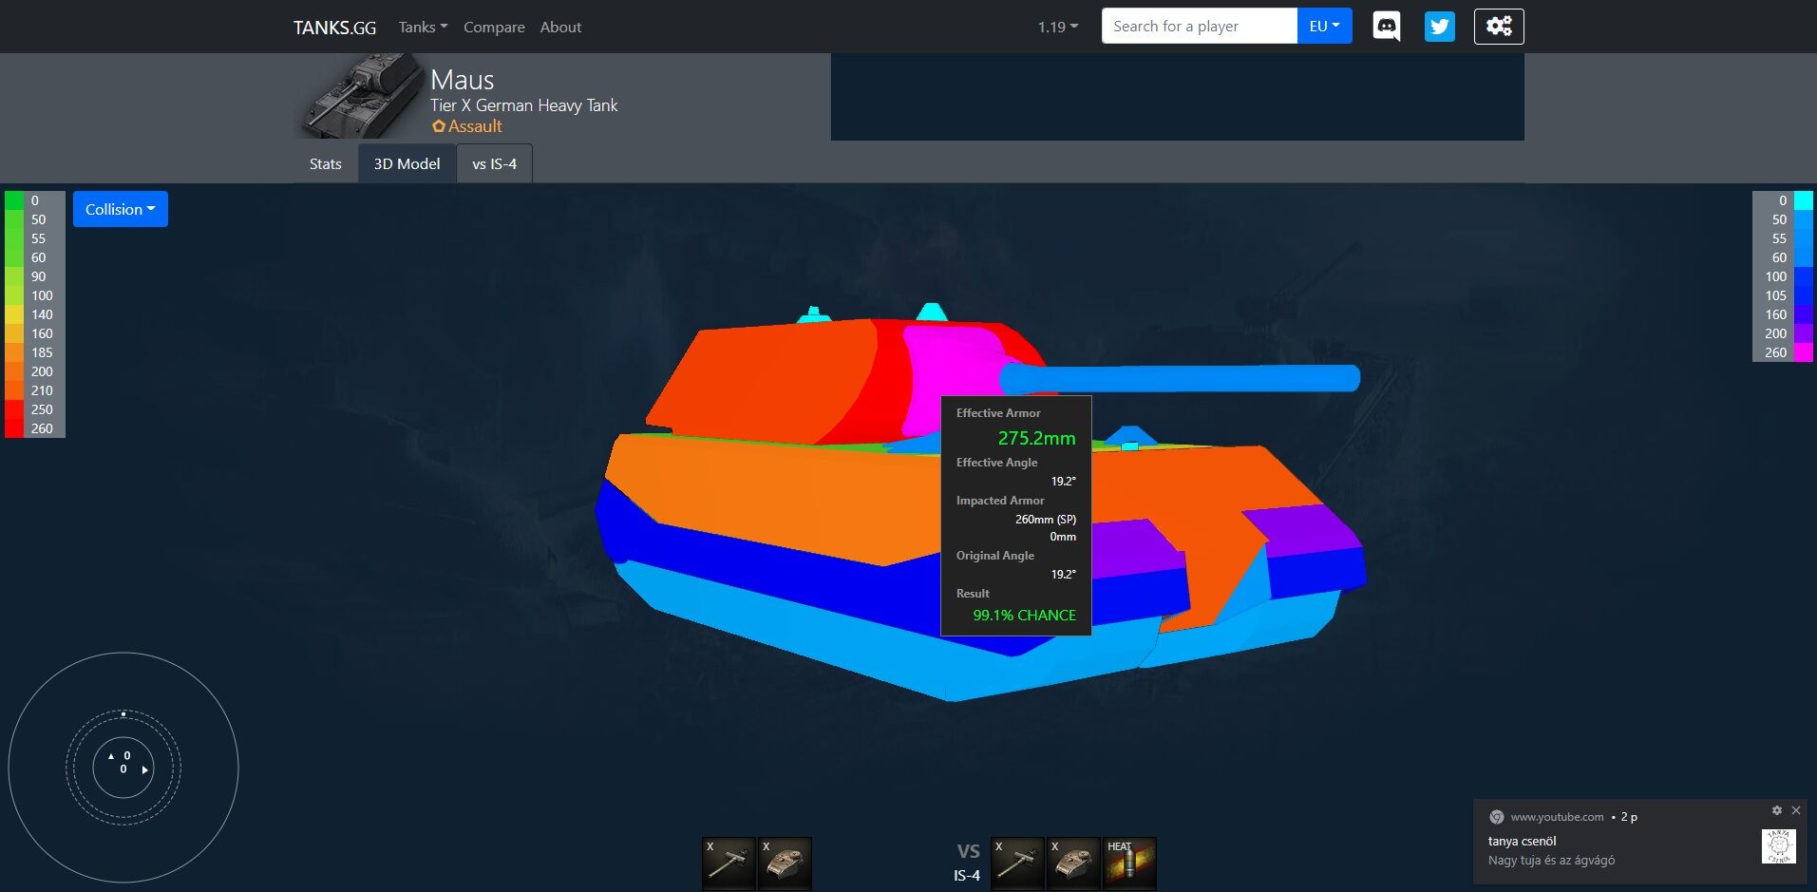Open the settings gears button
Screen dimensions: 1817x892
pos(1499,27)
